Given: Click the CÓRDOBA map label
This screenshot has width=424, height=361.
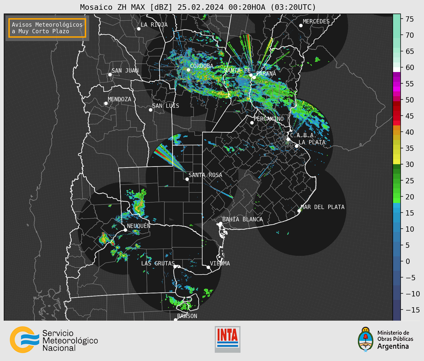Looking at the screenshot, I should 202,66.
